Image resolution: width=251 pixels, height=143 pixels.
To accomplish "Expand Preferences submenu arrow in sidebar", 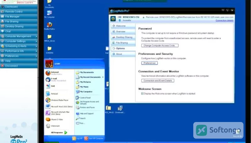I will point(36,56).
